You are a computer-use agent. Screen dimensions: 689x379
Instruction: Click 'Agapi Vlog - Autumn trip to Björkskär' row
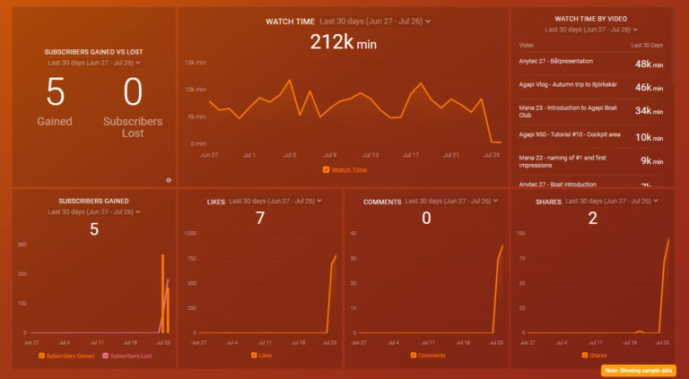tap(591, 86)
